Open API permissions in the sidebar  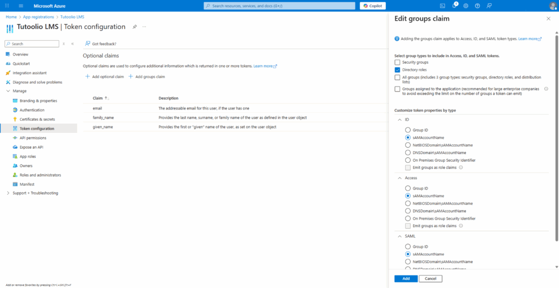(33, 138)
